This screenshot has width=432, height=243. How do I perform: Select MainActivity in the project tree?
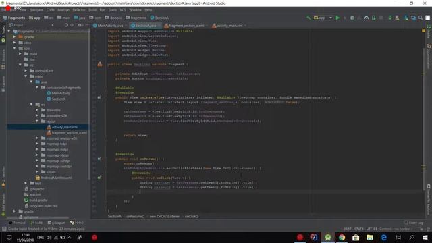click(x=59, y=93)
